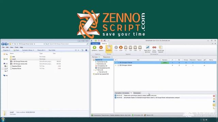Open the Tools menu in Explorer
The height and width of the screenshot is (122, 218).
[16, 47]
